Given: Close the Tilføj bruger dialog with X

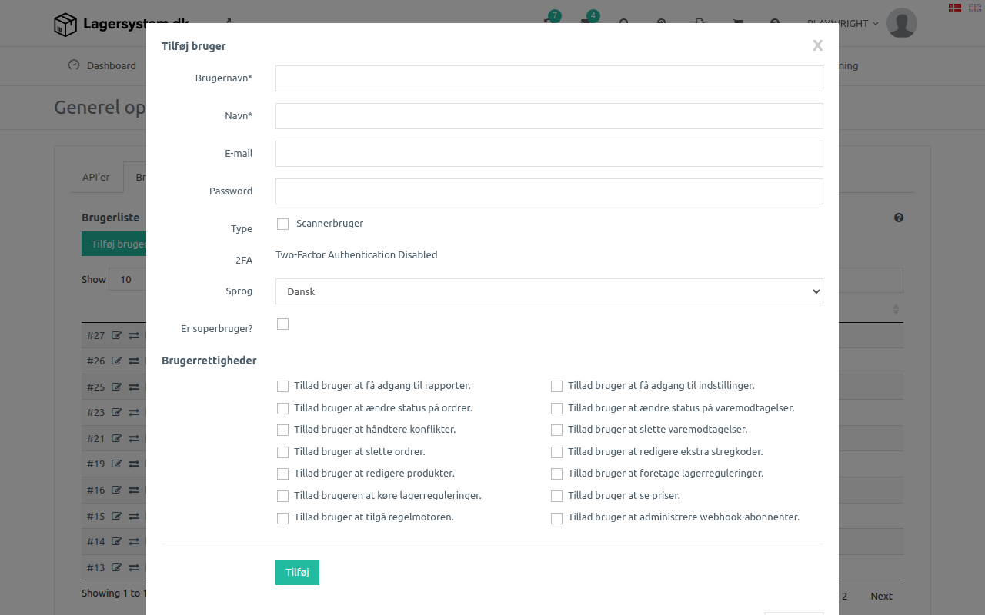Looking at the screenshot, I should pyautogui.click(x=817, y=46).
